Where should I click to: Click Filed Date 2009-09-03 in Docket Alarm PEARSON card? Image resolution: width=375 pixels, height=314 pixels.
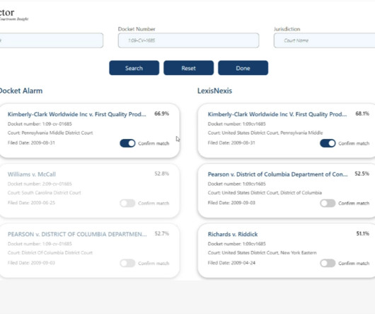pos(31,263)
